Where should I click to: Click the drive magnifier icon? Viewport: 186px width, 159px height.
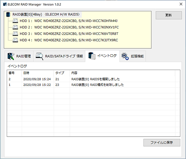click(x=39, y=56)
